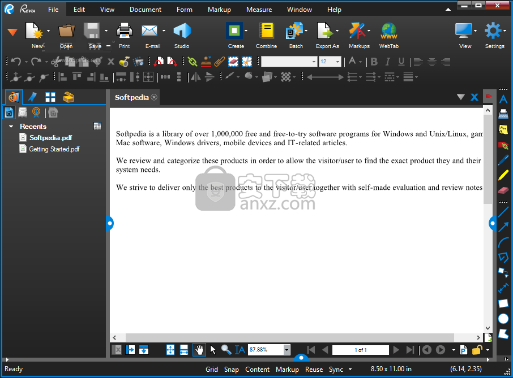513x378 pixels.
Task: Click the Settings gear icon
Action: click(x=493, y=31)
